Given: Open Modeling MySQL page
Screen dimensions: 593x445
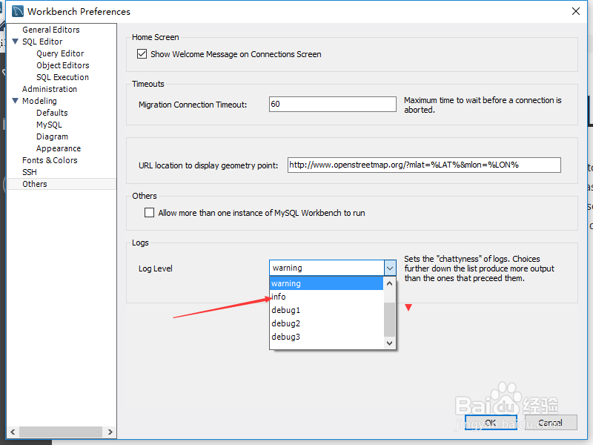Looking at the screenshot, I should click(x=49, y=125).
